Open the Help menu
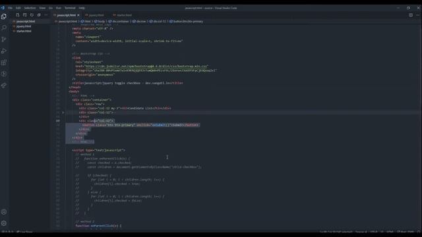The height and width of the screenshot is (237, 422). point(82,8)
